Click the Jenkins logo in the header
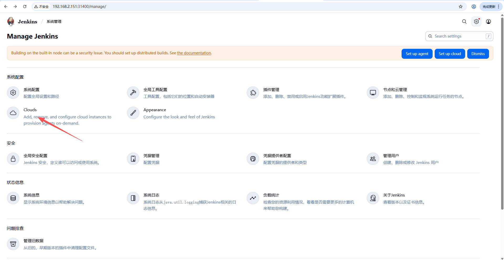 tap(11, 22)
